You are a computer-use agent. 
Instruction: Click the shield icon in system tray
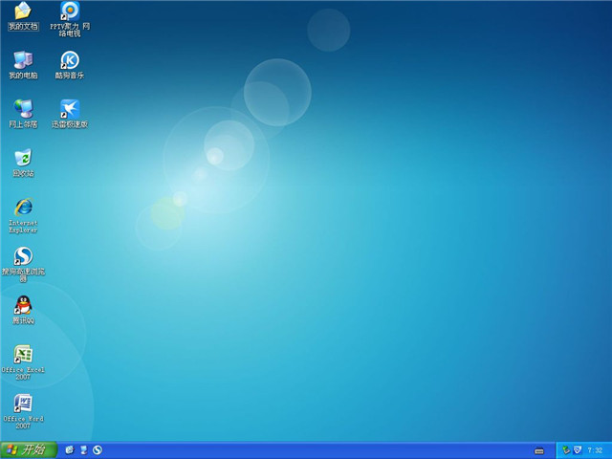[577, 449]
